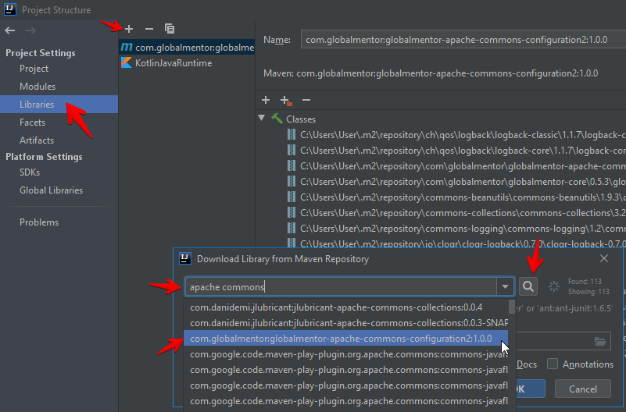The height and width of the screenshot is (412, 626).
Task: Close the Download Library dialog
Action: 604,258
